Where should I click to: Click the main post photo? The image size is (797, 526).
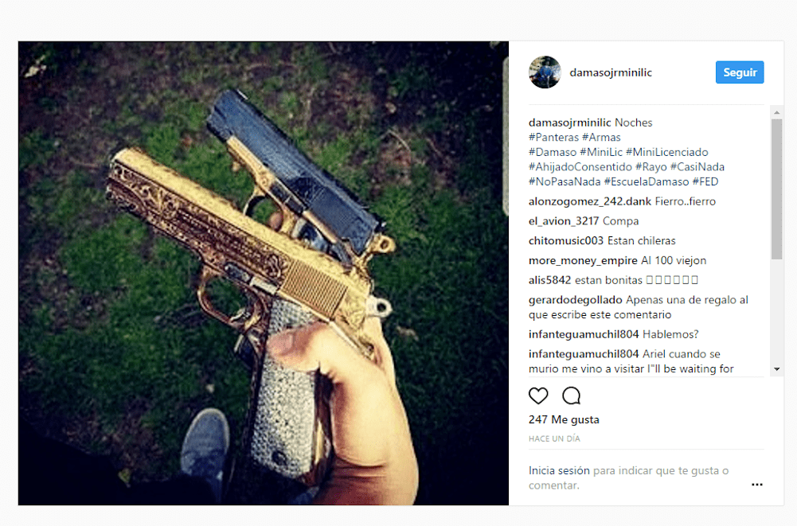tap(264, 274)
